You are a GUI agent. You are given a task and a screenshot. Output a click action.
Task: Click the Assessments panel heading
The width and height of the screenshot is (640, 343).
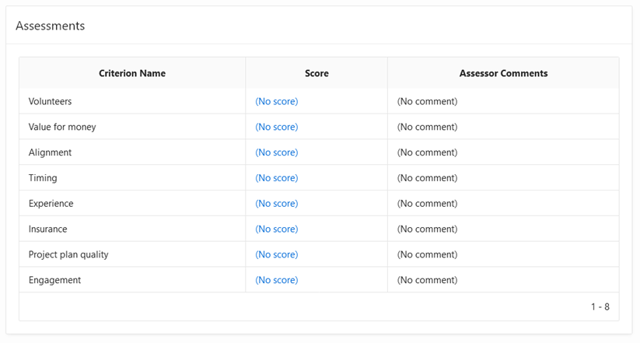click(51, 26)
